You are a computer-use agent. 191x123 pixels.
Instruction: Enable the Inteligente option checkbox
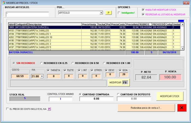[x=119, y=13]
